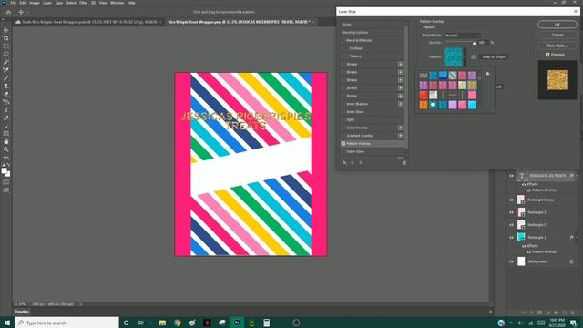
Task: Click OK in Layer Style dialog
Action: (557, 25)
